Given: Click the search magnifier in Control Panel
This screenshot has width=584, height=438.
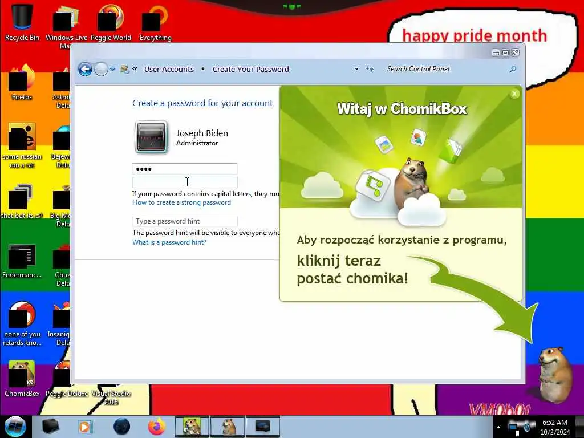Looking at the screenshot, I should (513, 69).
